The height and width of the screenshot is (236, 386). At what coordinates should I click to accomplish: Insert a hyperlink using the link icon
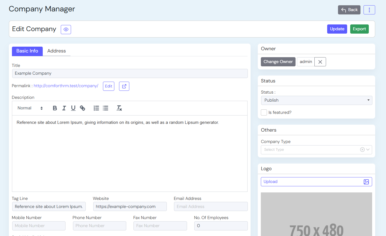[82, 108]
